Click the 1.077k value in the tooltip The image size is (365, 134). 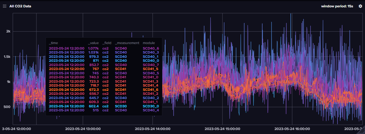[x=93, y=48]
